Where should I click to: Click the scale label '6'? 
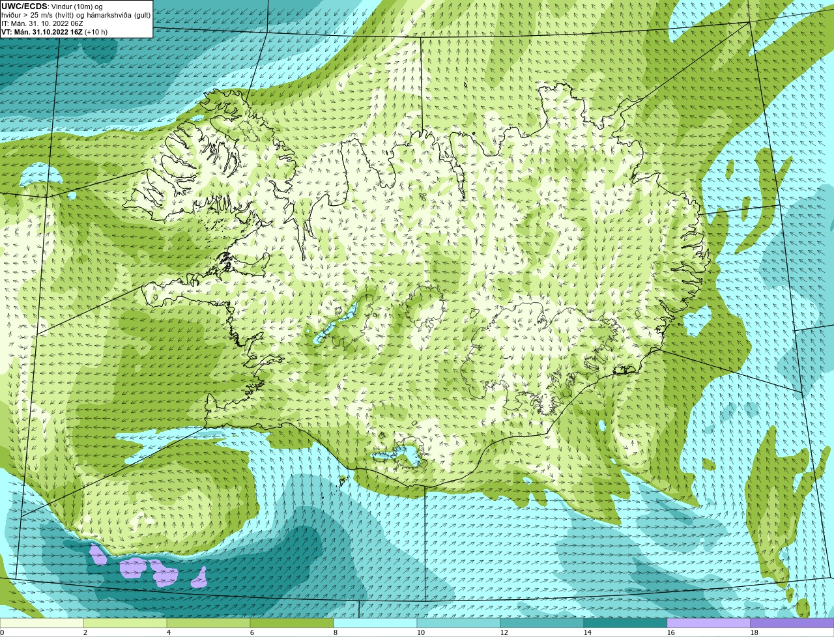pos(252,632)
